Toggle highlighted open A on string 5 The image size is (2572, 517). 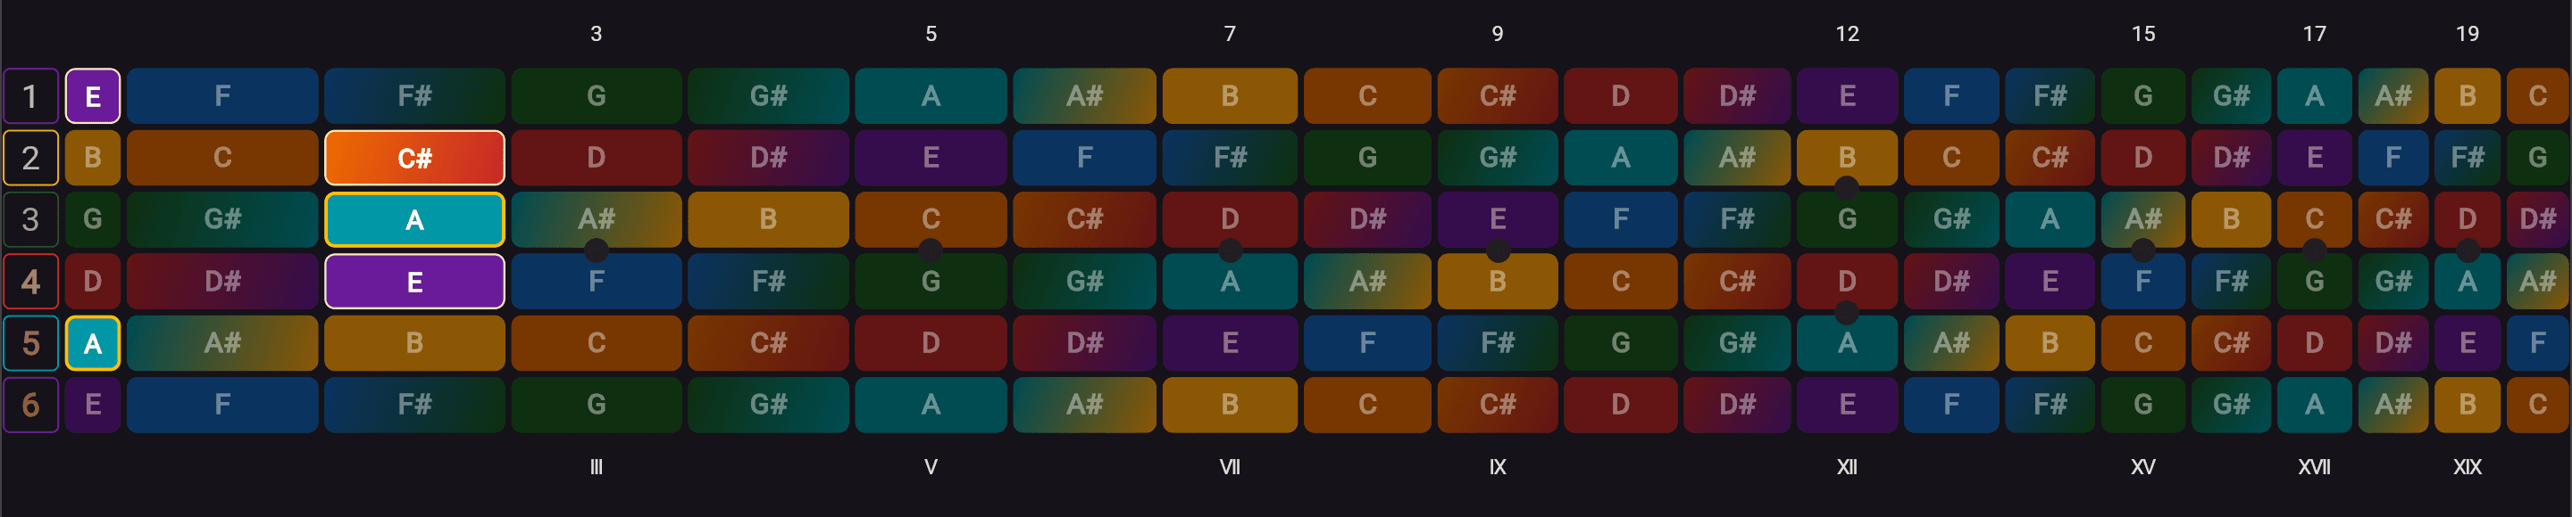click(93, 344)
